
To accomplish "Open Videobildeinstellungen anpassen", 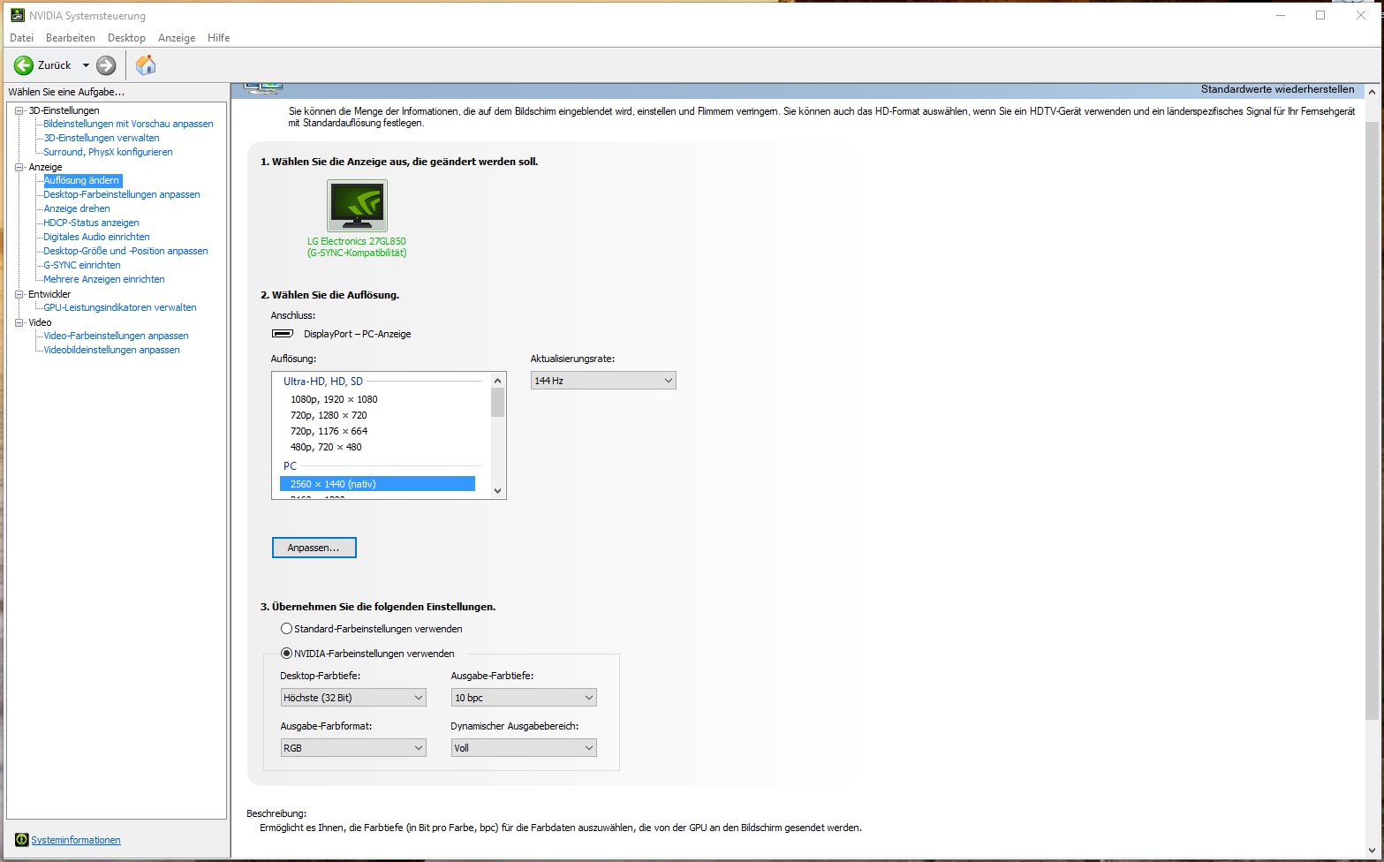I will pyautogui.click(x=111, y=350).
